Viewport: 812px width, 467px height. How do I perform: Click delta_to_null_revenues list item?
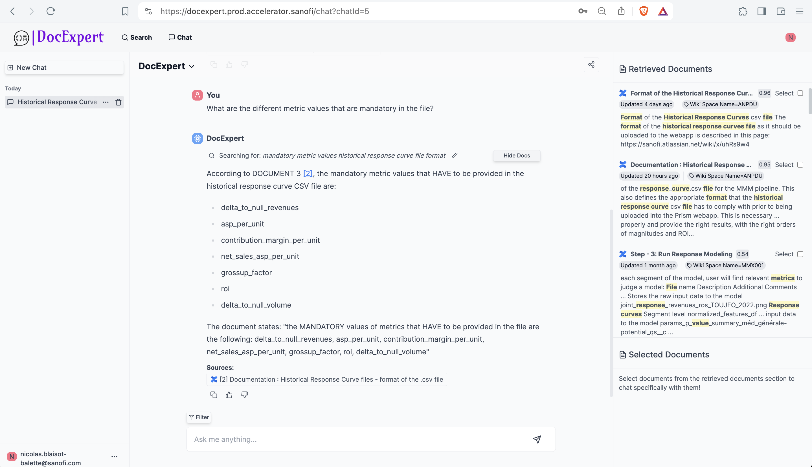coord(260,208)
